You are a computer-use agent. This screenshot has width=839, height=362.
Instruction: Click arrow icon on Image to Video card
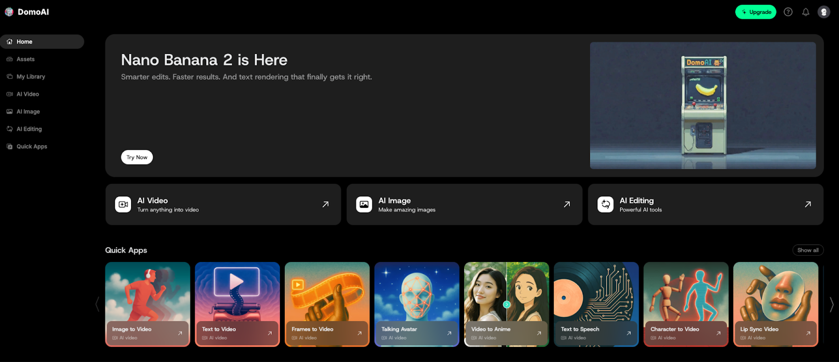click(x=180, y=333)
